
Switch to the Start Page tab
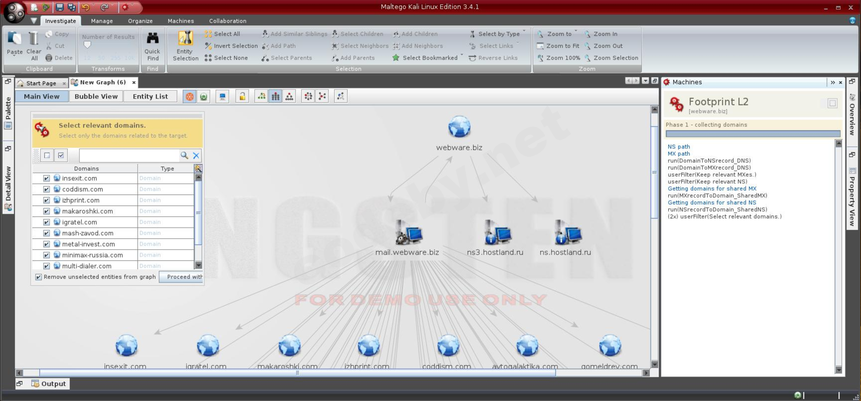[41, 83]
